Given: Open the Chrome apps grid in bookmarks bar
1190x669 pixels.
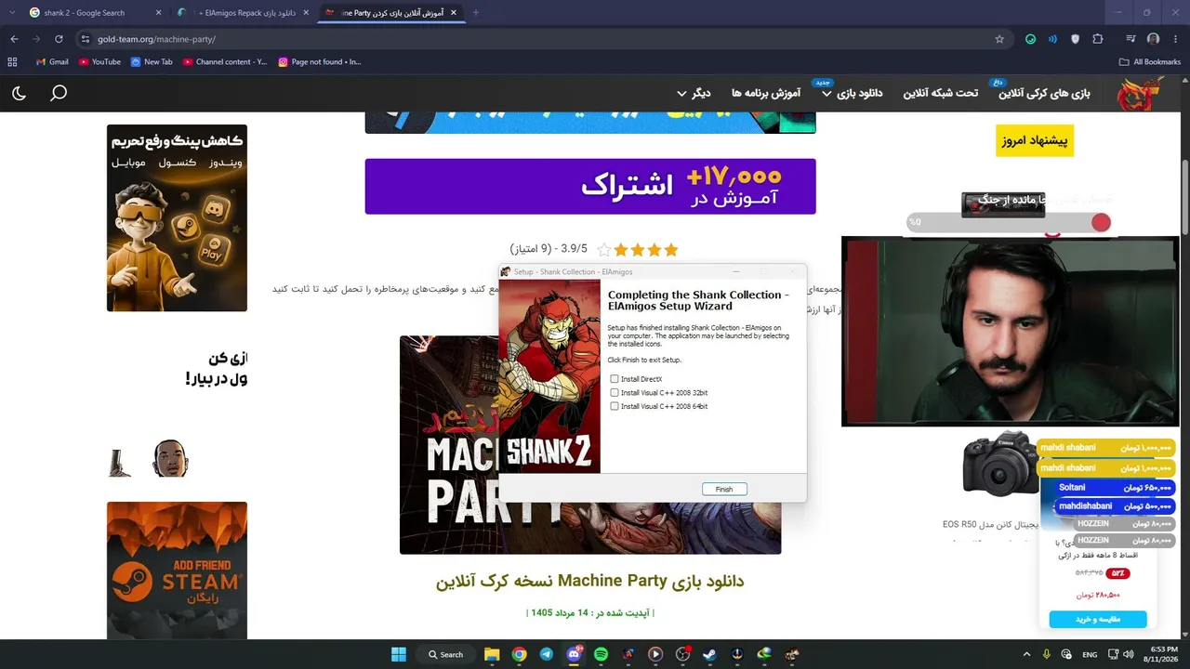Looking at the screenshot, I should coord(12,62).
